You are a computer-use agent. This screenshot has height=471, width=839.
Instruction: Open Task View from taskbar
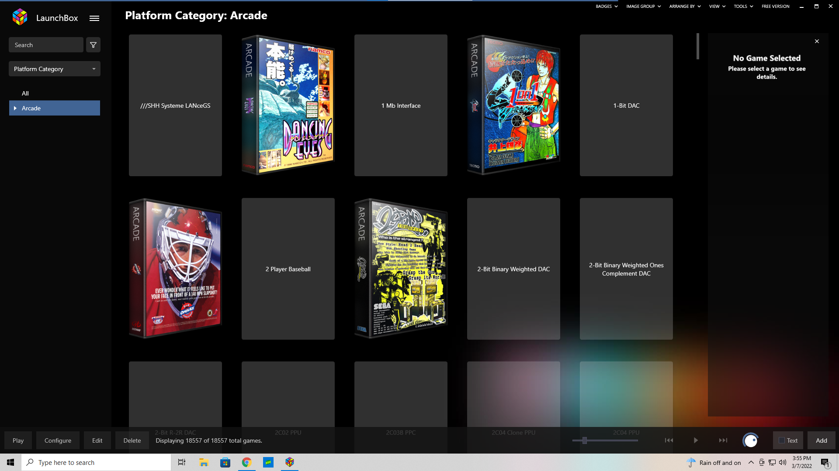pyautogui.click(x=182, y=462)
